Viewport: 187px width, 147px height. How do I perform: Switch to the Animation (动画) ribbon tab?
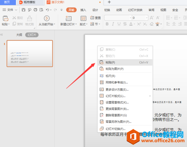click(119, 10)
